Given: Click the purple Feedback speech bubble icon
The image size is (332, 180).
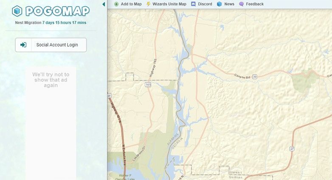Looking at the screenshot, I should coord(241,4).
